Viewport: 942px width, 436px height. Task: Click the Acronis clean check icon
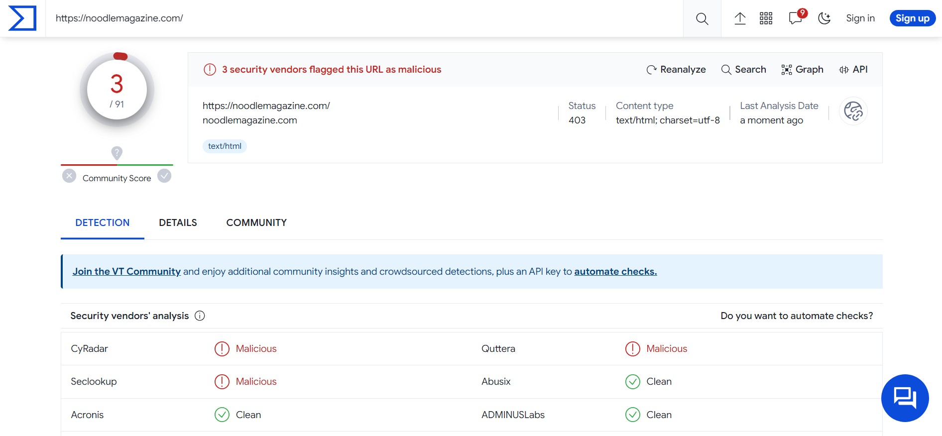pos(222,415)
